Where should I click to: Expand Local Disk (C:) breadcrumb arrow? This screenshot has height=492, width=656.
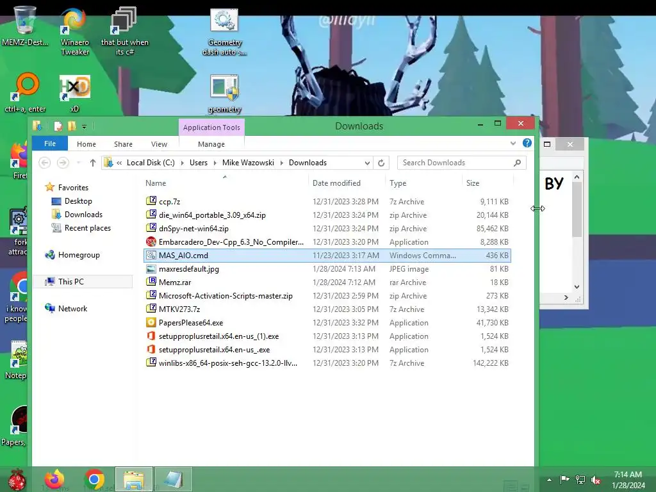click(x=183, y=163)
